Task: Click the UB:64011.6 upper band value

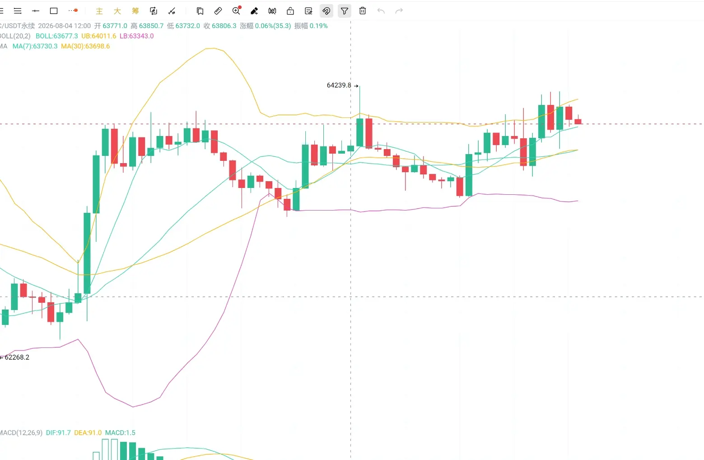Action: (x=98, y=36)
